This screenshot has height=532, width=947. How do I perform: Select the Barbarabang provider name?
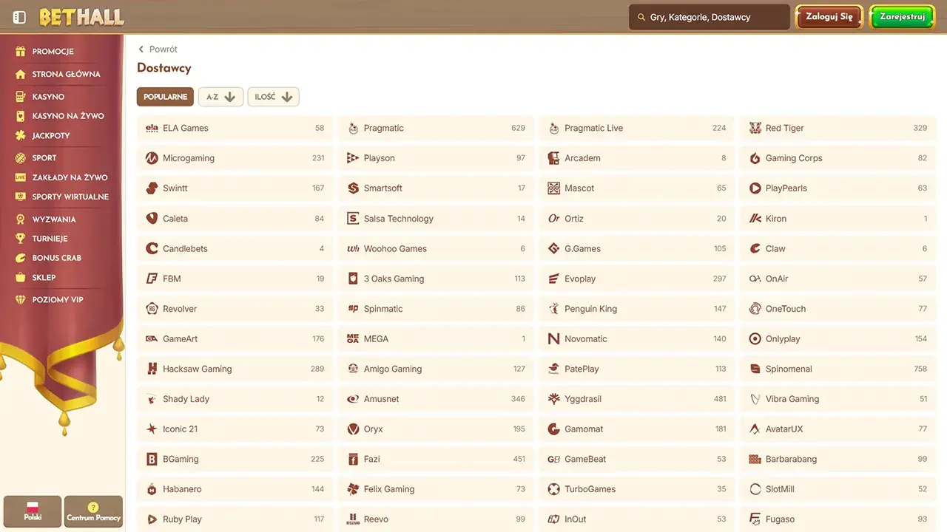(792, 459)
